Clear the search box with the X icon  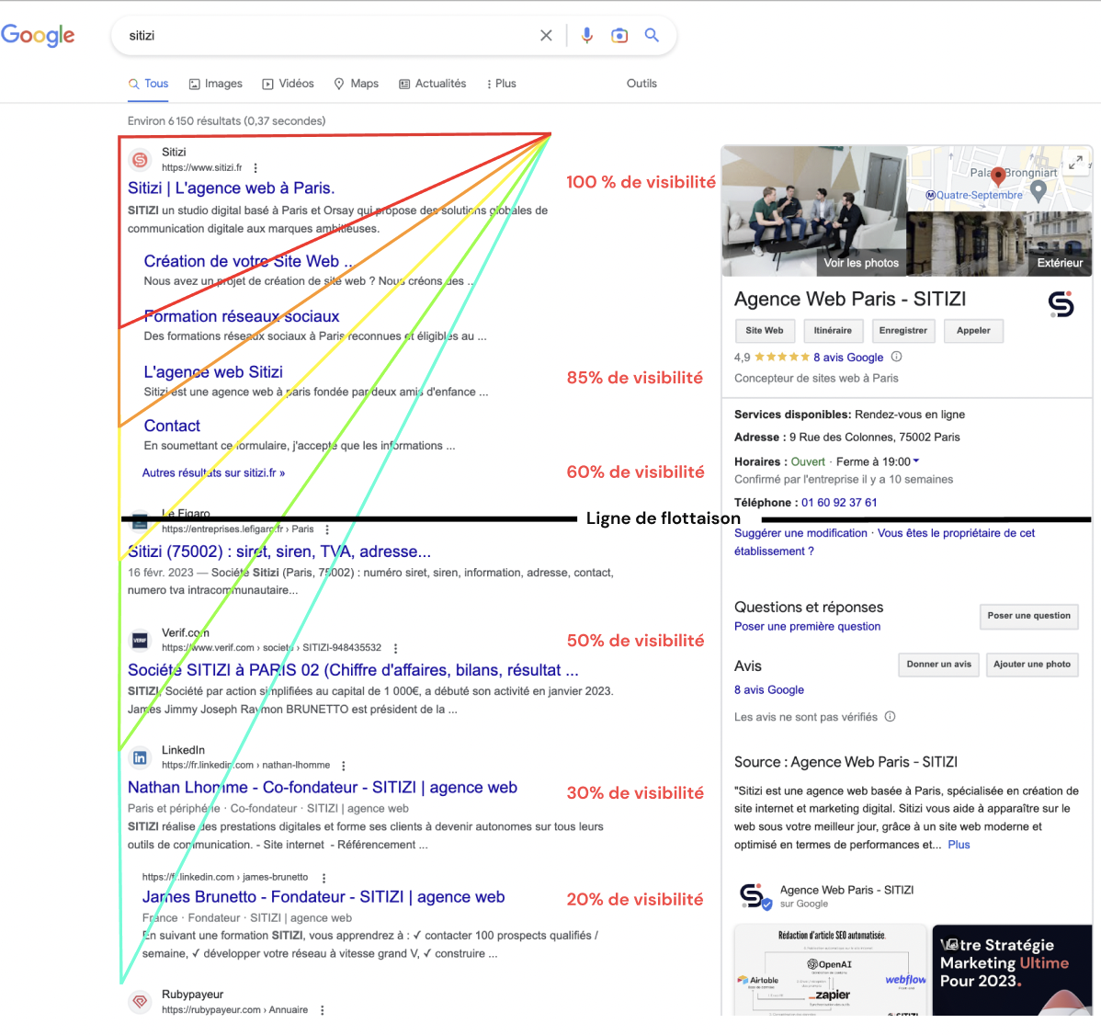[x=546, y=35]
